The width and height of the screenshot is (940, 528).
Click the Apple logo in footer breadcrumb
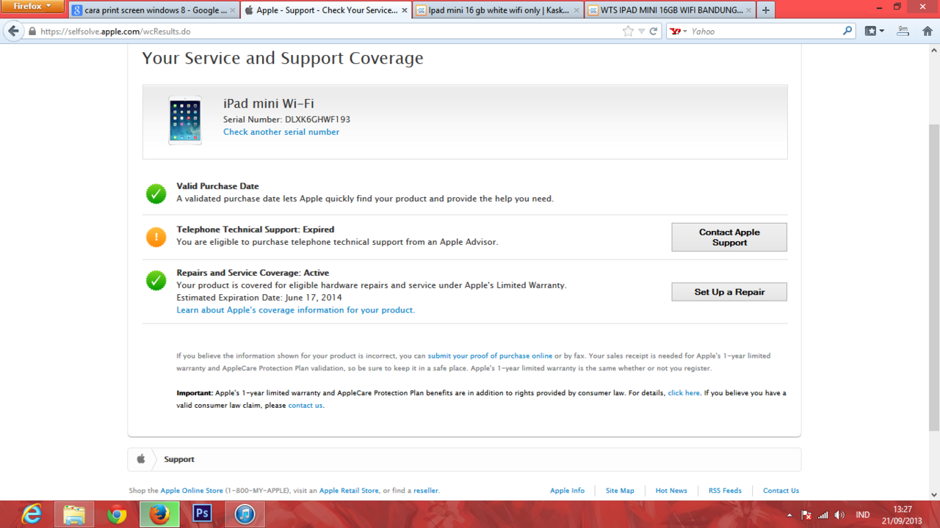141,459
